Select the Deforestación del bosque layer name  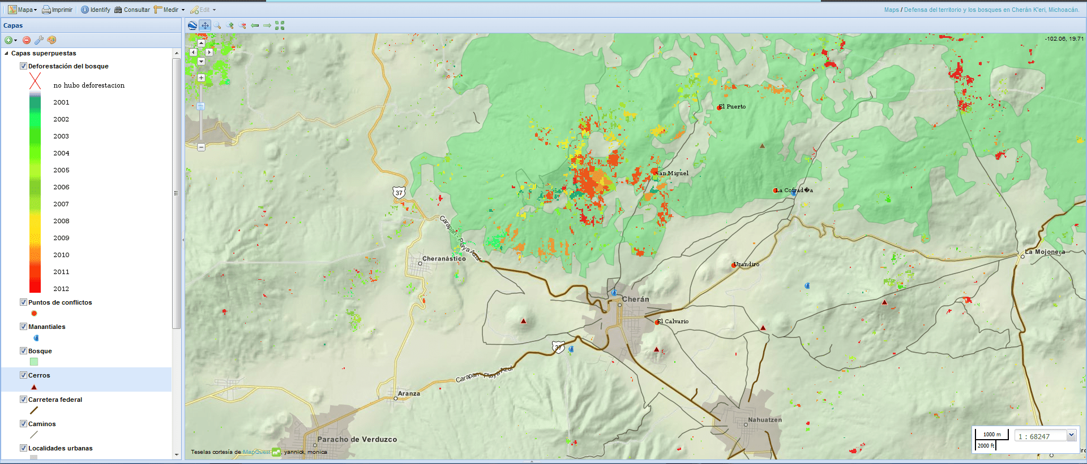[69, 66]
